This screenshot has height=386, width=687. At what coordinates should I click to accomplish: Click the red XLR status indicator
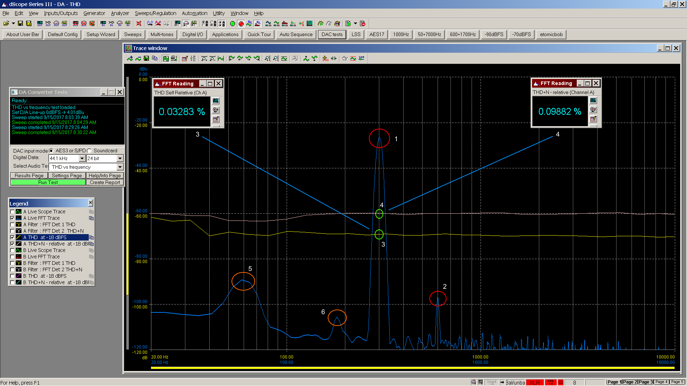(535, 382)
